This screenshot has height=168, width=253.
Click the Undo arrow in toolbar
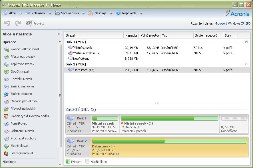[7, 23]
